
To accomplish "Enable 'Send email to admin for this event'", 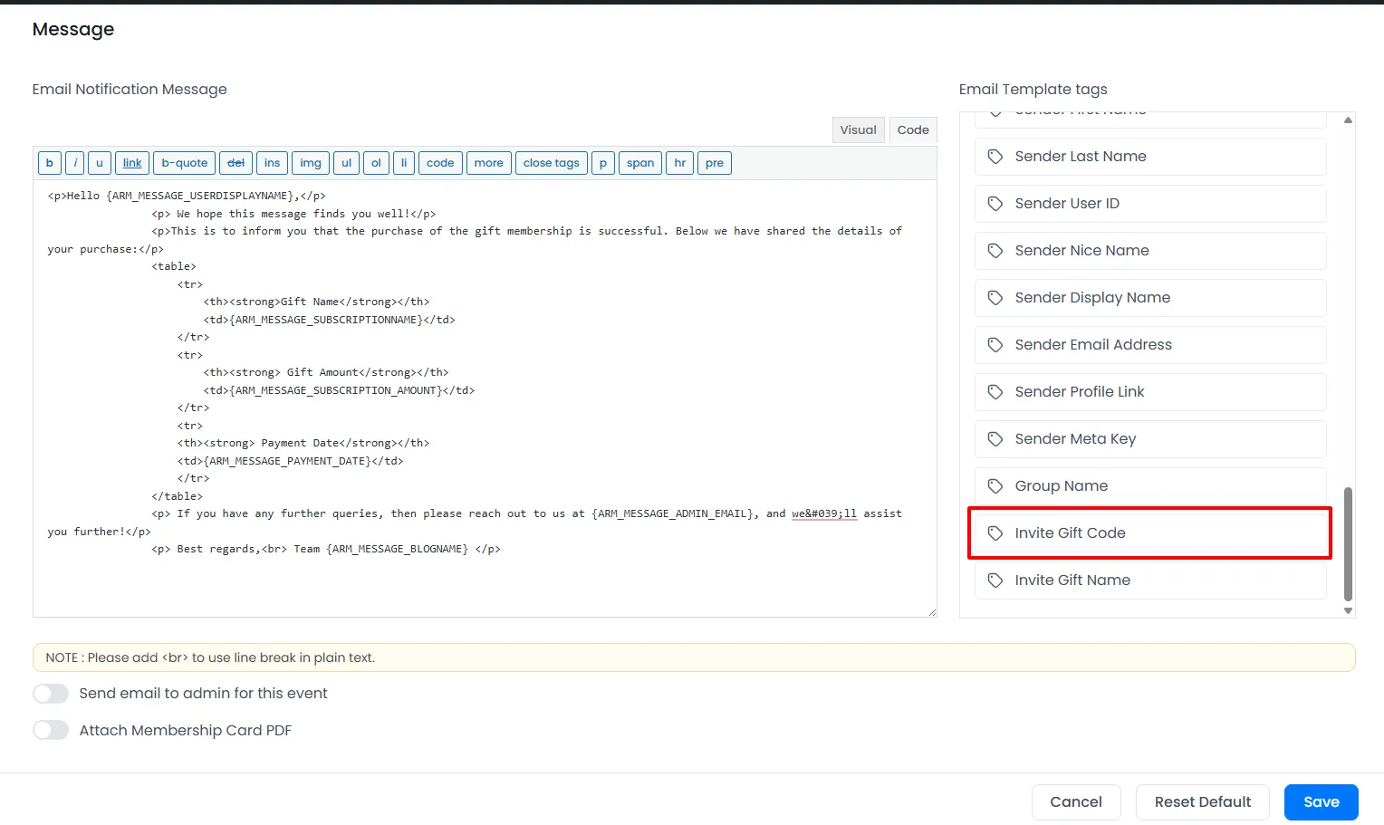I will 51,694.
